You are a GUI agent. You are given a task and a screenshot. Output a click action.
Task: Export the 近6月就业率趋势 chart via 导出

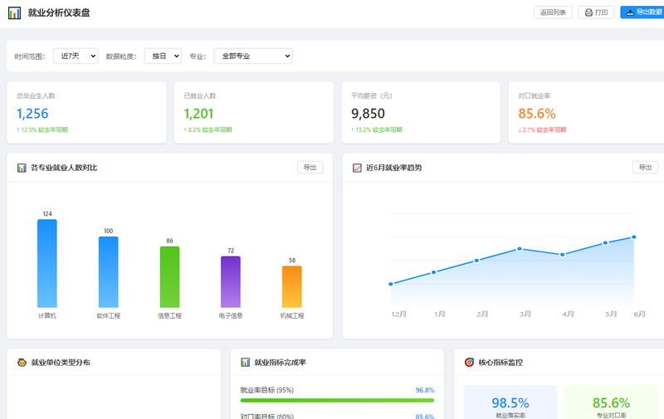(x=646, y=168)
